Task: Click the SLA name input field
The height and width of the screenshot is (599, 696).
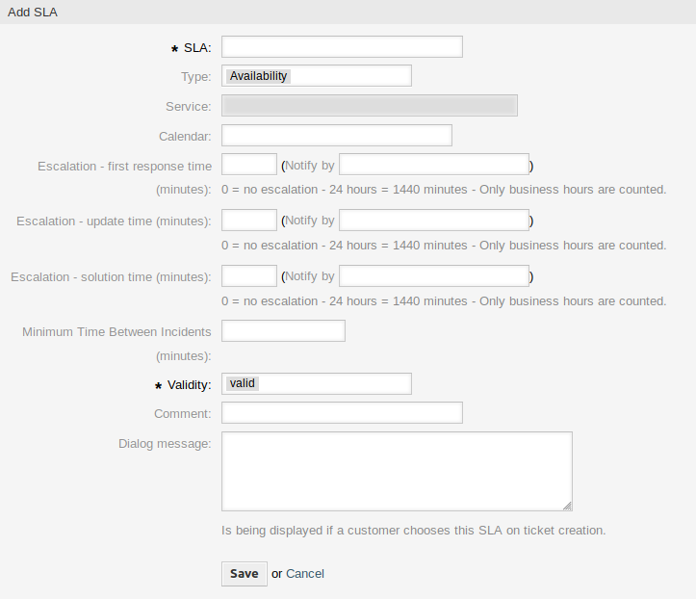Action: pos(342,47)
